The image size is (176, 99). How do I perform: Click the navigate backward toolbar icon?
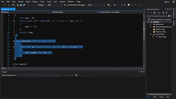coord(4,5)
